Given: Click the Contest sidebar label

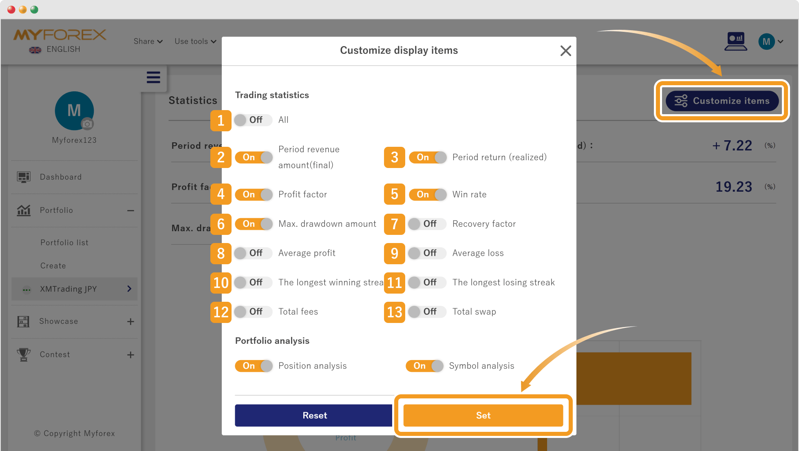Looking at the screenshot, I should [55, 355].
